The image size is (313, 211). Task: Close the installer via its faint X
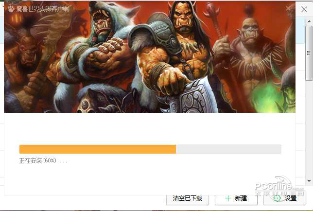(289, 8)
